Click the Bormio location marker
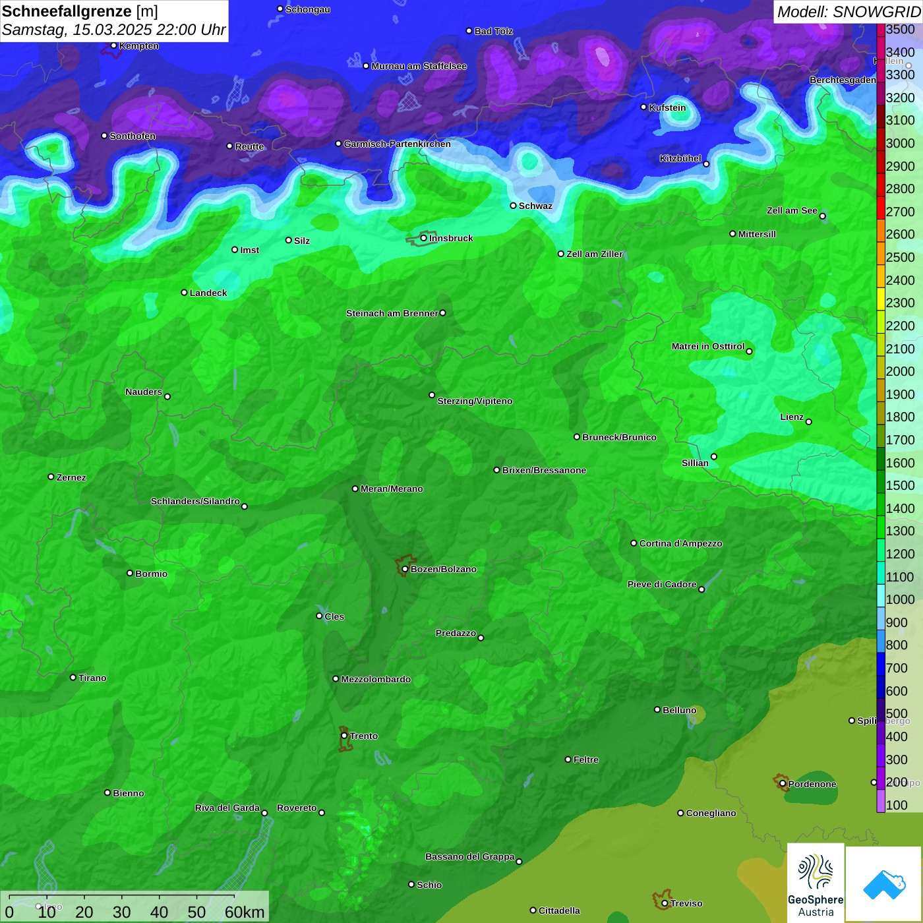This screenshot has height=923, width=923. pyautogui.click(x=130, y=574)
